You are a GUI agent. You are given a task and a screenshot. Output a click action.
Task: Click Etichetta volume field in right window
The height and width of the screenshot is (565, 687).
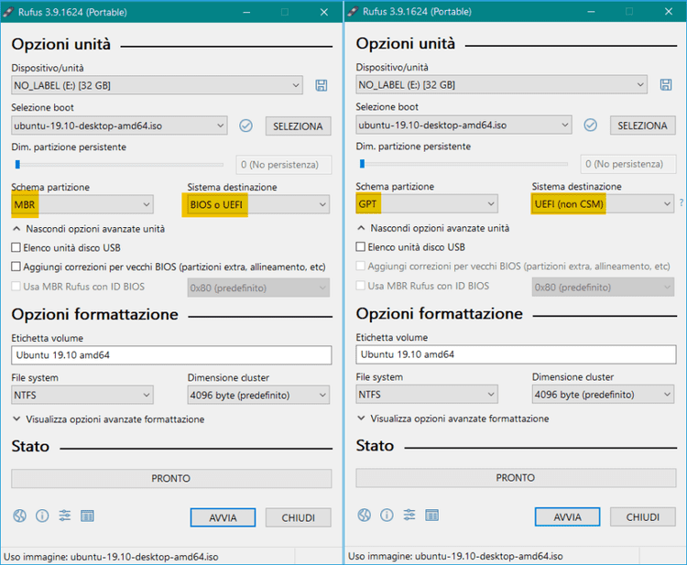(516, 353)
